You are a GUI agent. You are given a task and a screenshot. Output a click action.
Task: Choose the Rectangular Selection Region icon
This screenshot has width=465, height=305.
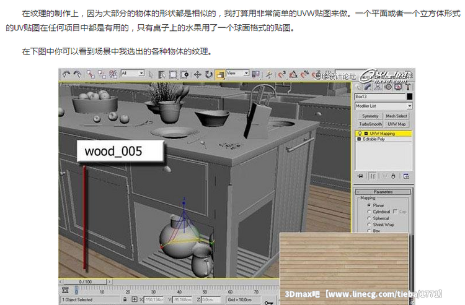pyautogui.click(x=173, y=74)
